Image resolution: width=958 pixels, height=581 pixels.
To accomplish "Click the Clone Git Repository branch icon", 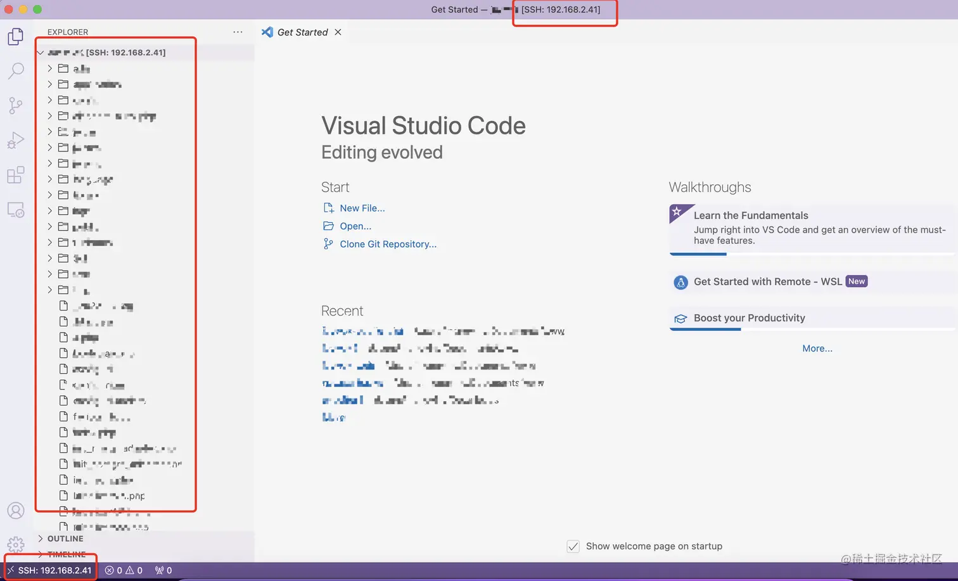I will click(328, 244).
